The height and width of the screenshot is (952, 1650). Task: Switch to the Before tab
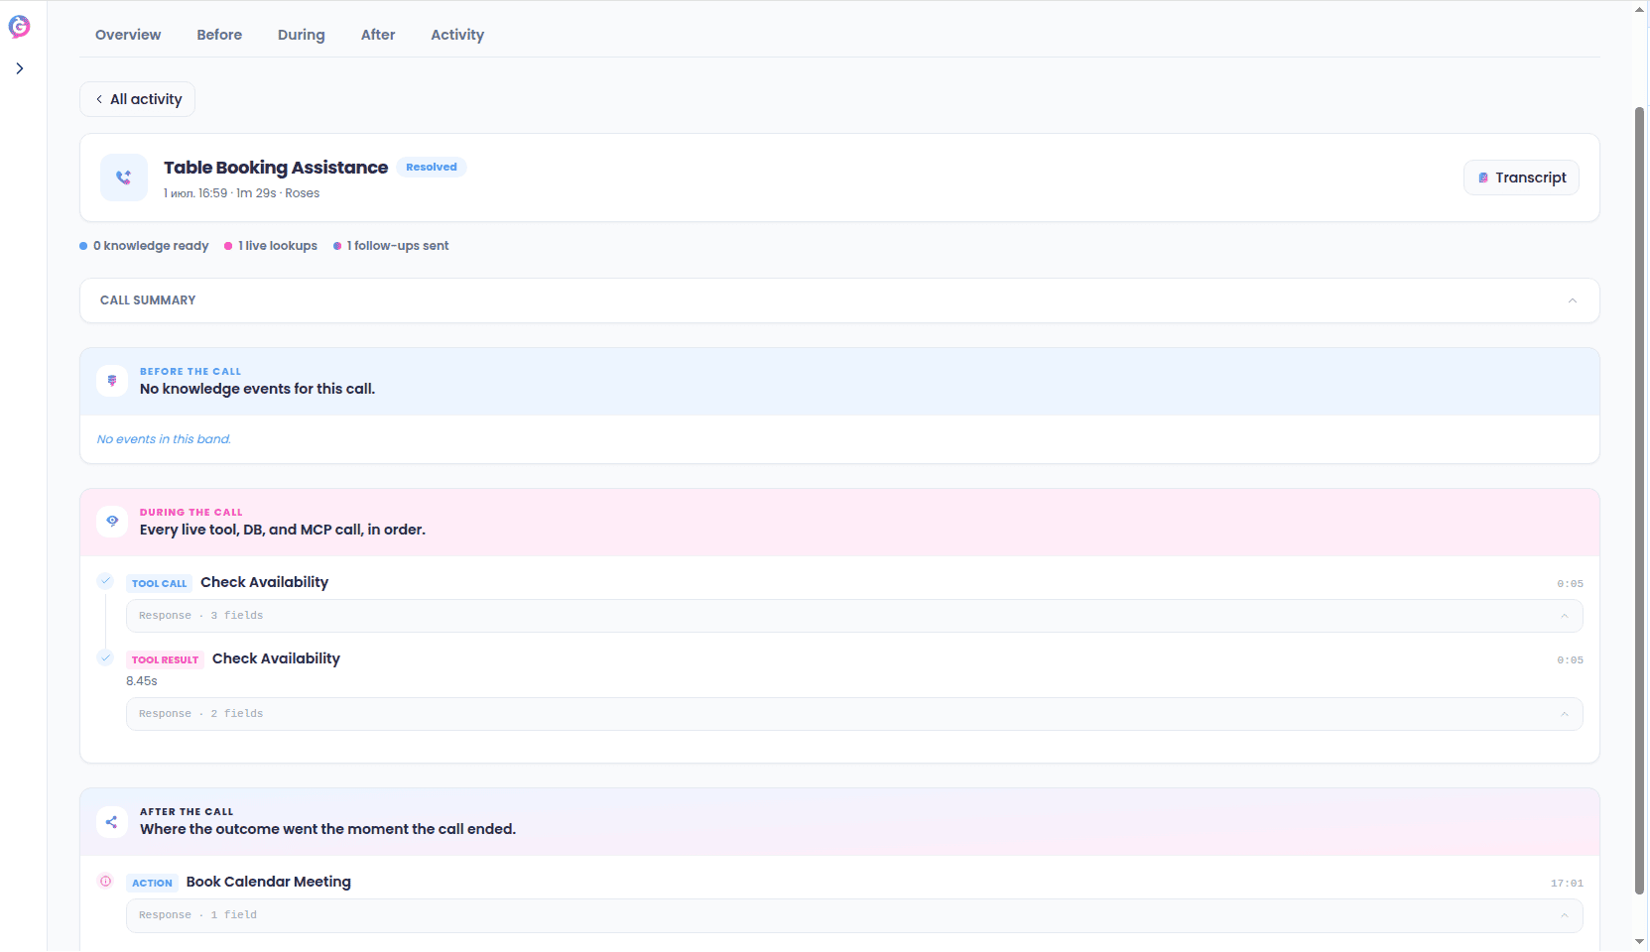pyautogui.click(x=219, y=35)
